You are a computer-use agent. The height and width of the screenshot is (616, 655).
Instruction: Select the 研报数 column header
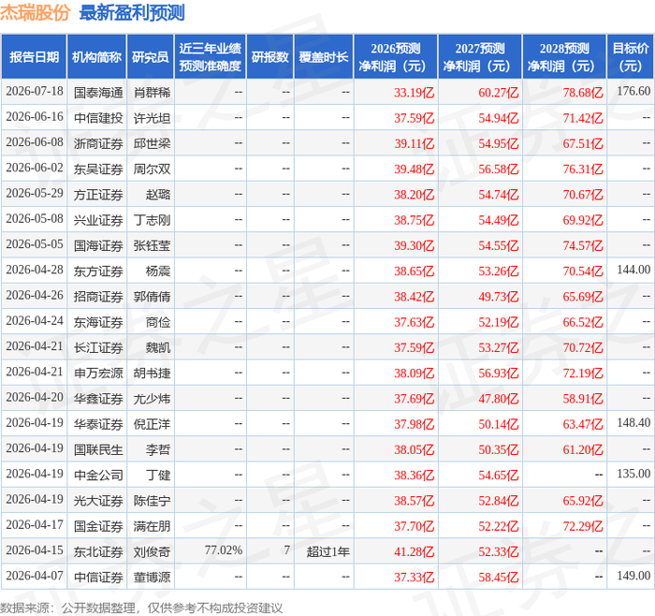click(x=270, y=57)
